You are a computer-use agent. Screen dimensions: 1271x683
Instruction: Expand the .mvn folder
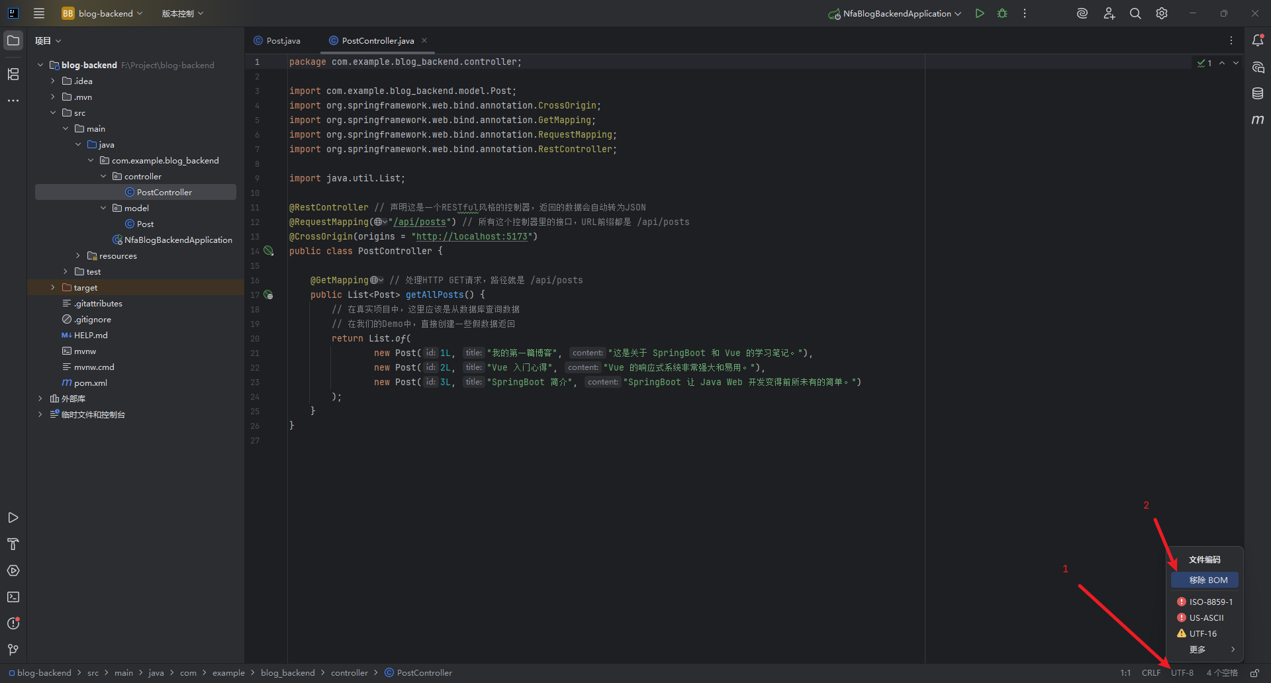53,97
